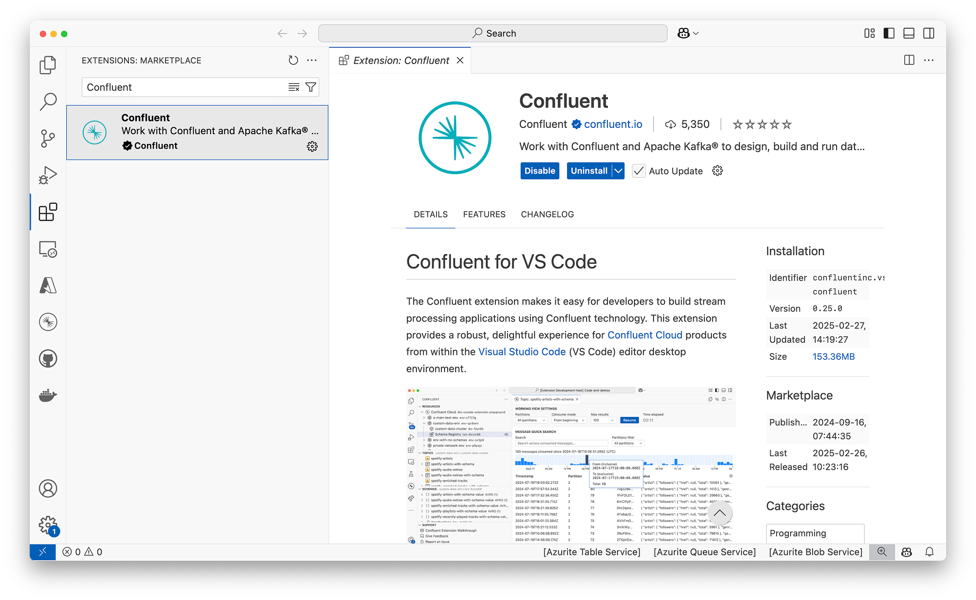Open the Remote Explorer view
The height and width of the screenshot is (600, 976).
coord(48,249)
